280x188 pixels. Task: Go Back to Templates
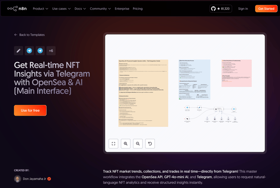pyautogui.click(x=29, y=35)
